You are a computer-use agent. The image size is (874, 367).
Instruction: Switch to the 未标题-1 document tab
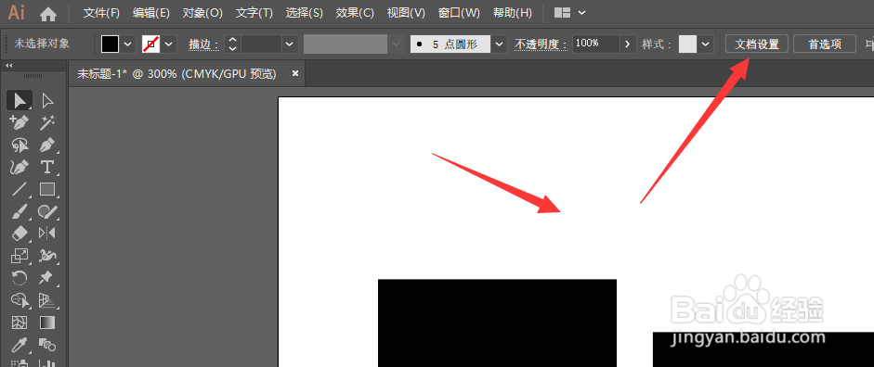(176, 74)
